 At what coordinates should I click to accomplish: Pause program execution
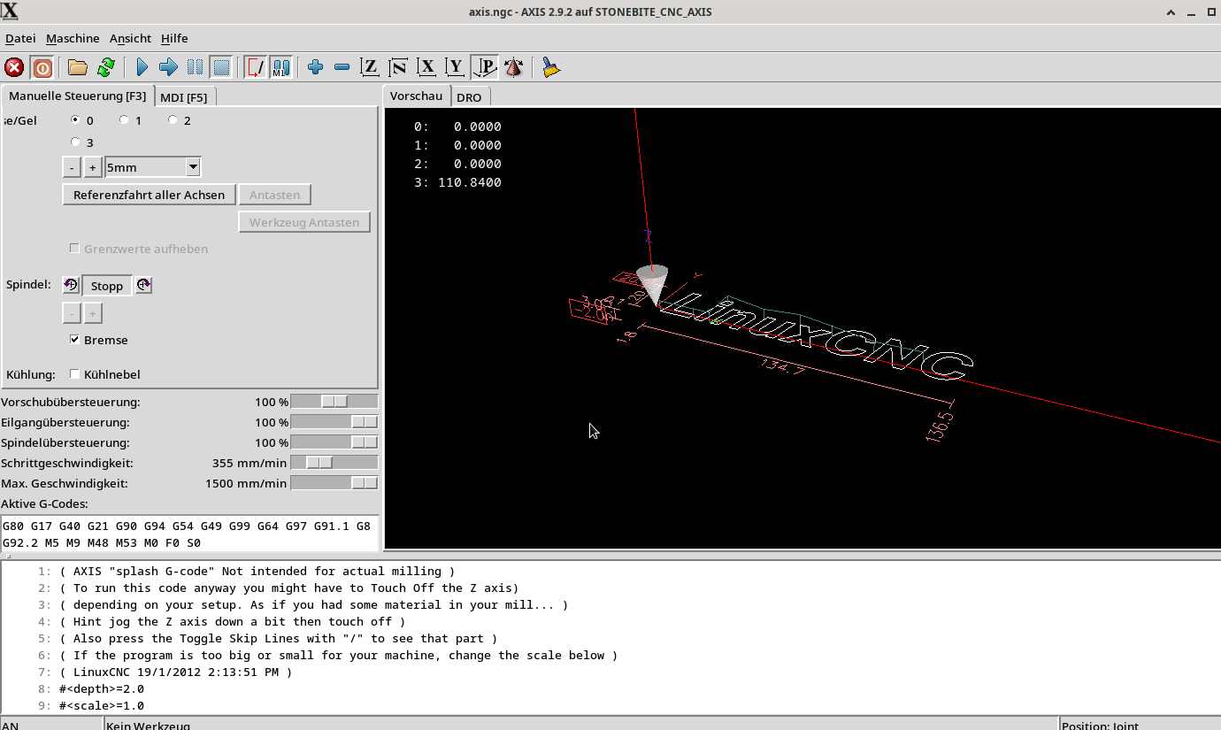coord(195,67)
